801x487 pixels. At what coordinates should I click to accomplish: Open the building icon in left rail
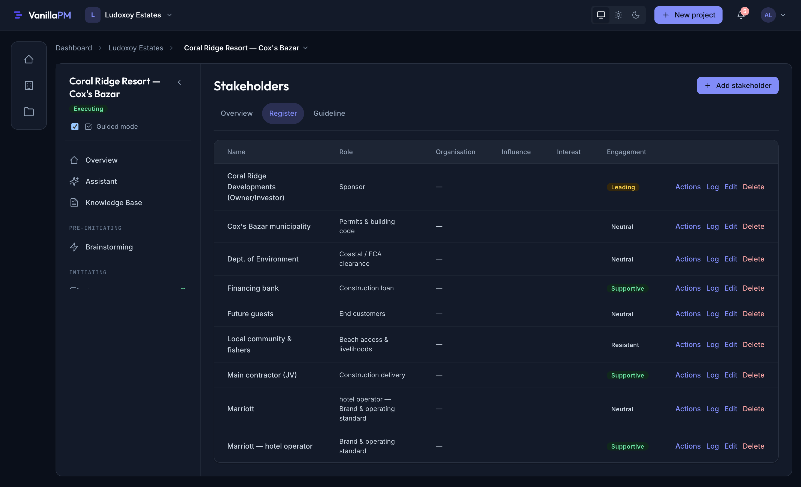point(29,86)
